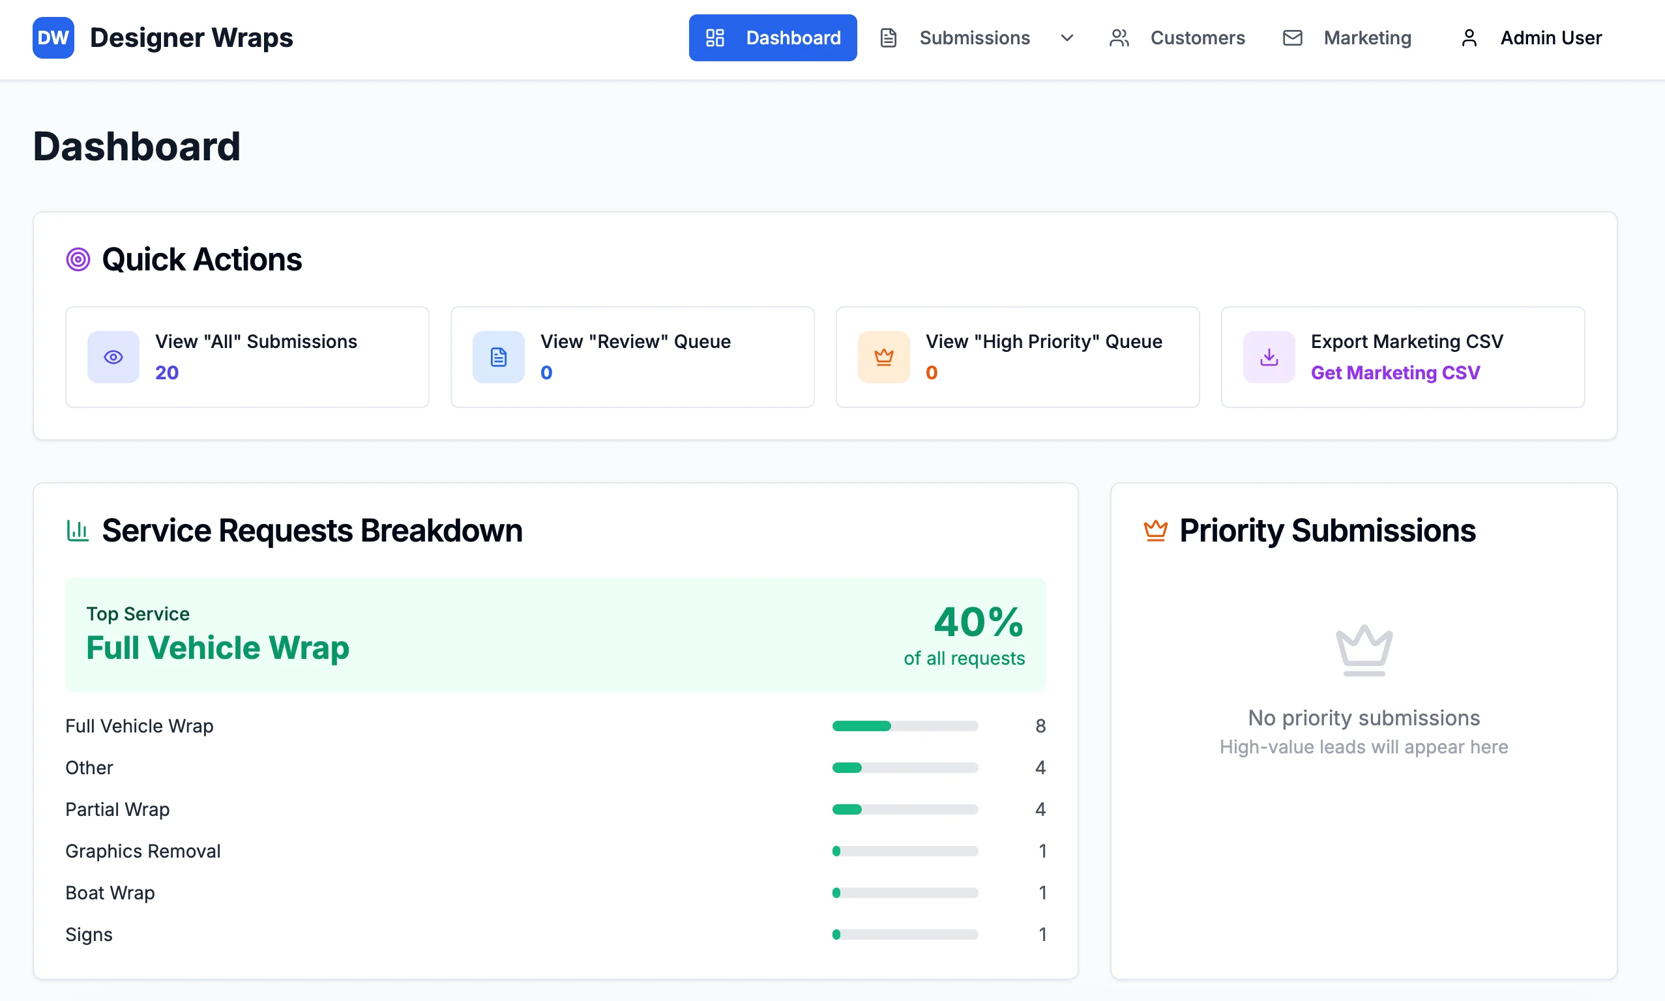Click the Designer Wraps brand name
Screen dimensions: 1665x1001
coord(192,38)
